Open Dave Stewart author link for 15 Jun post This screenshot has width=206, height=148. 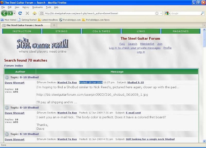(x=15, y=83)
